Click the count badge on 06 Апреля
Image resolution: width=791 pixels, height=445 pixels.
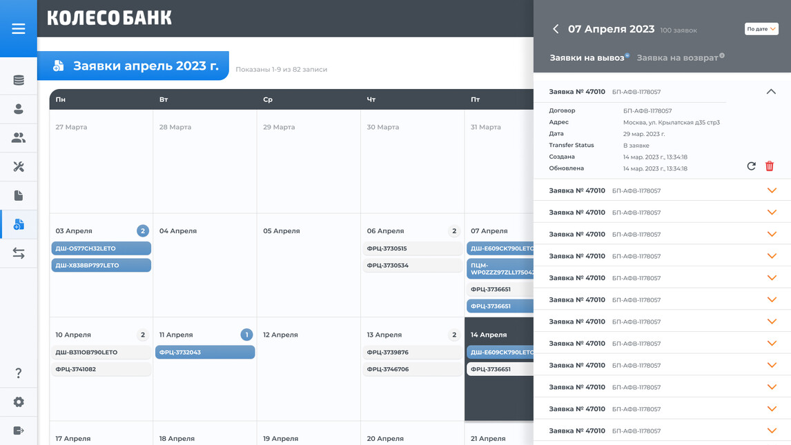click(454, 231)
